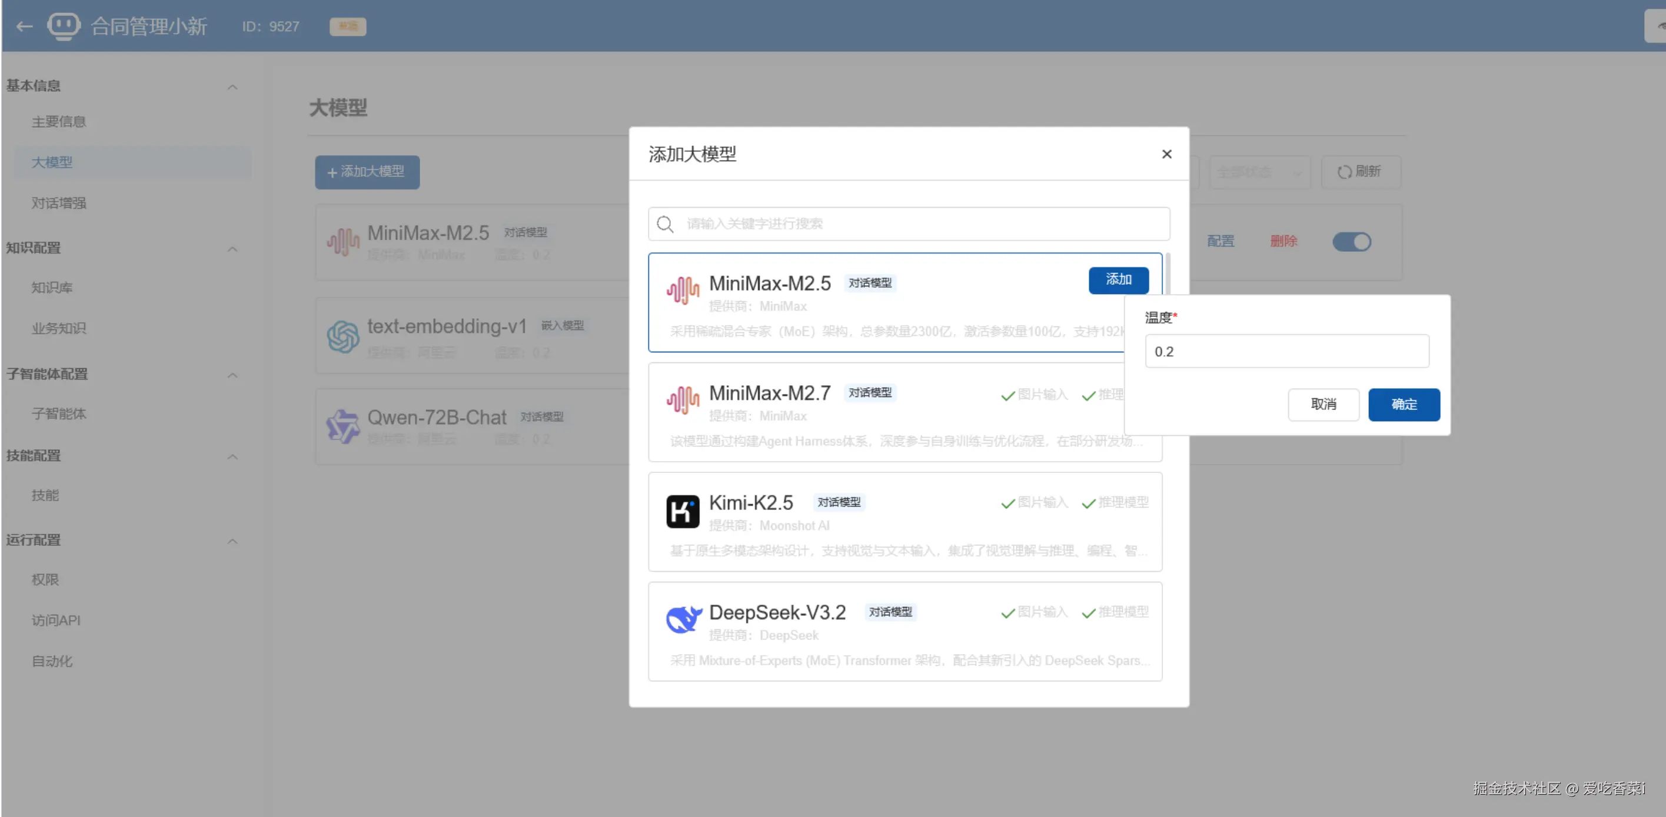Close the 添加大模型 dialog with X
1666x817 pixels.
tap(1166, 155)
